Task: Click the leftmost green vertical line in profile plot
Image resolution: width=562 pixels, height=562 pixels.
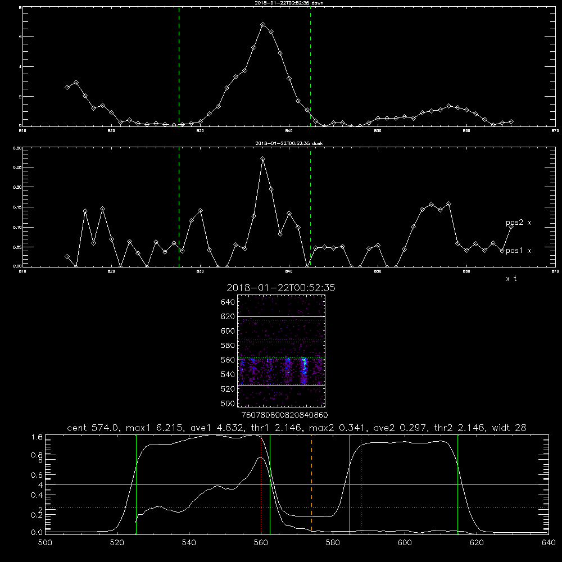Action: 136,484
